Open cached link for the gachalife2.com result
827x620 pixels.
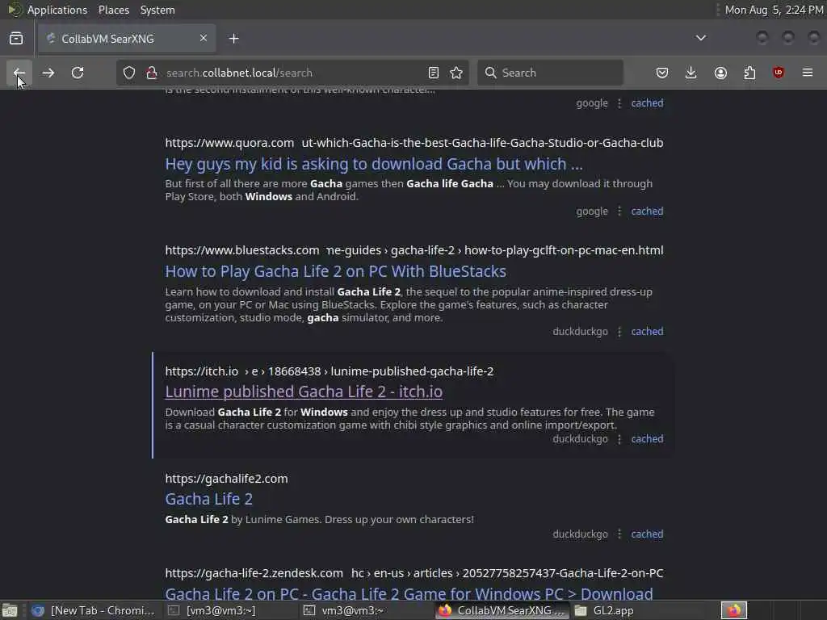click(647, 534)
